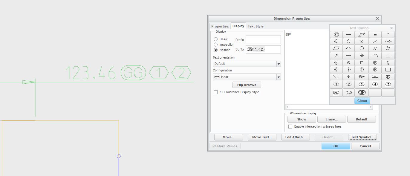Click the Edit Attach... button
Viewport: 410px width, 176px height.
(x=296, y=137)
